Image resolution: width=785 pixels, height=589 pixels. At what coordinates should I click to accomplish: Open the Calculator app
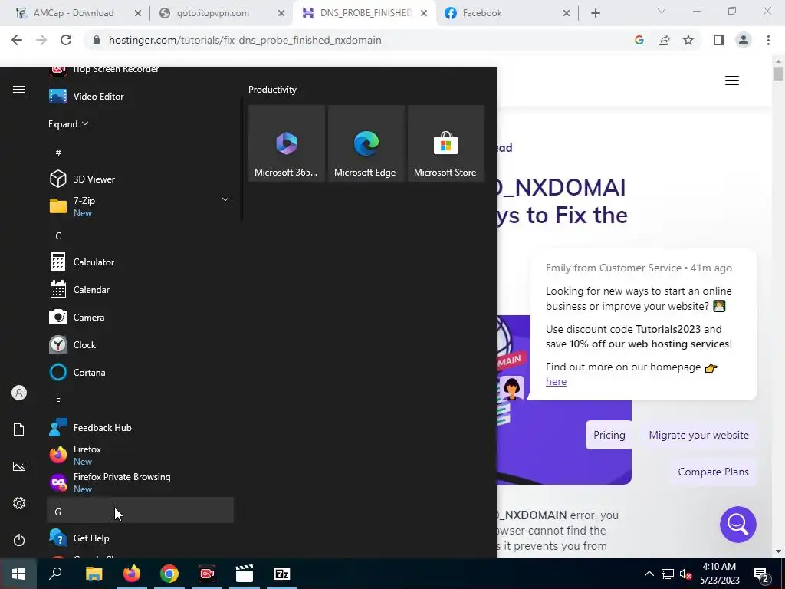140,262
